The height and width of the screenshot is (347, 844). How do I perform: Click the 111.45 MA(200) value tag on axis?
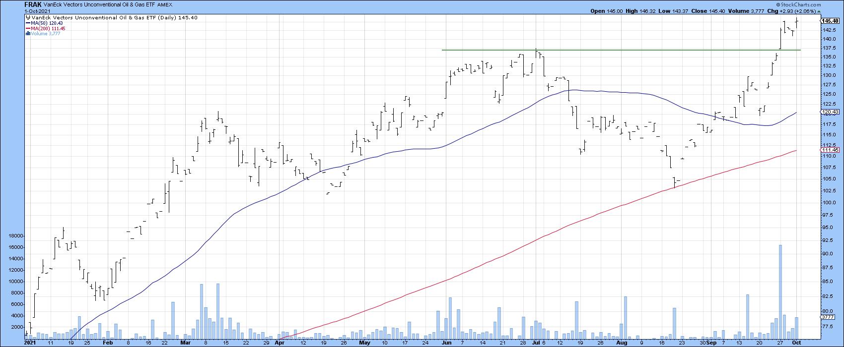pos(830,150)
